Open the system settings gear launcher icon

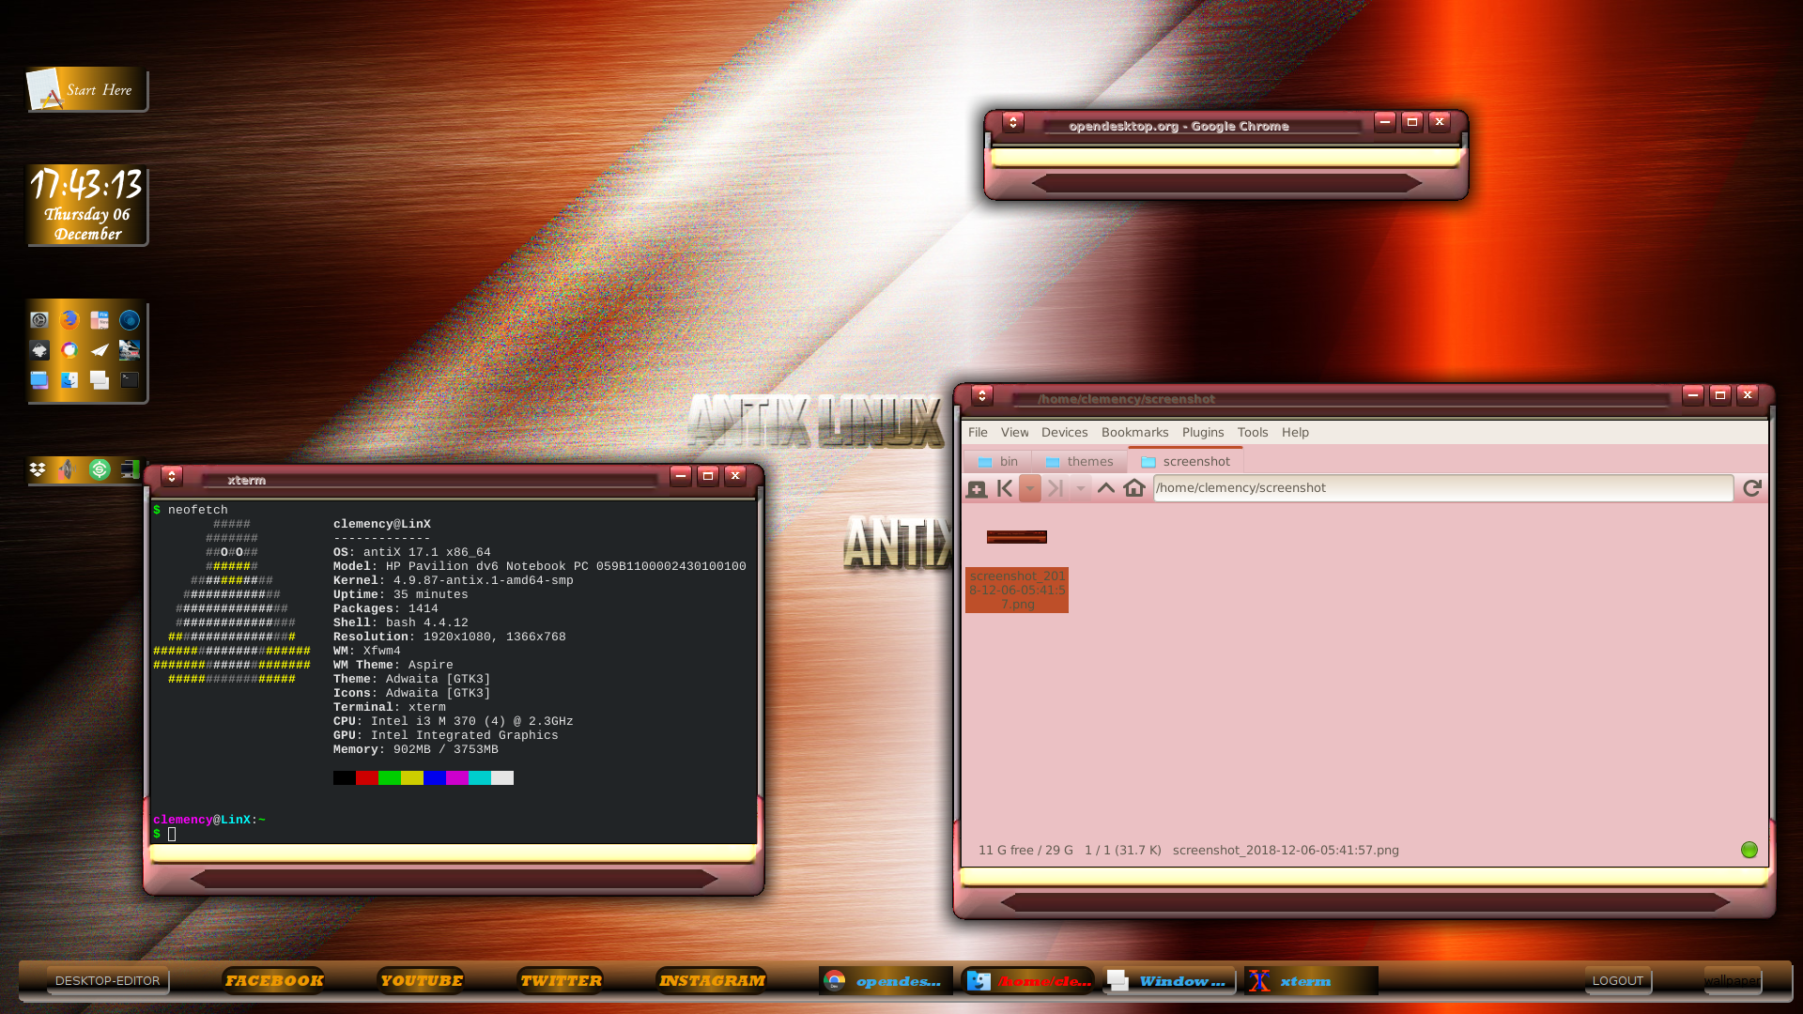point(39,320)
